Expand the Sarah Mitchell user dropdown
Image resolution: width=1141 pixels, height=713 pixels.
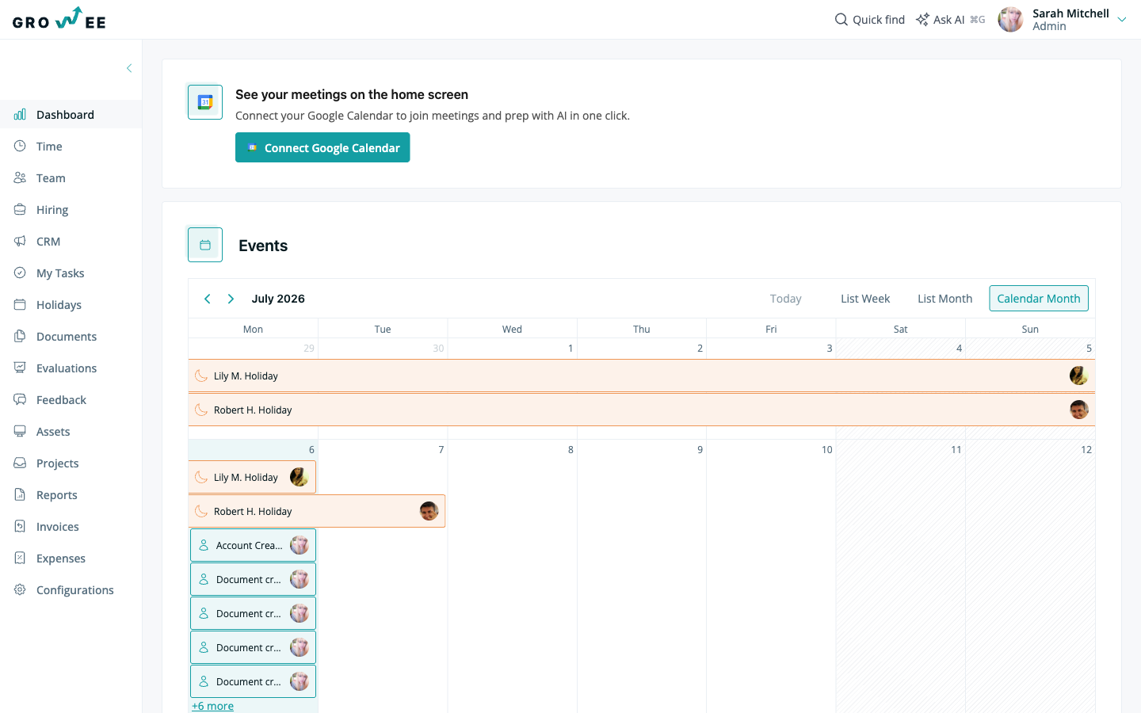(x=1122, y=19)
